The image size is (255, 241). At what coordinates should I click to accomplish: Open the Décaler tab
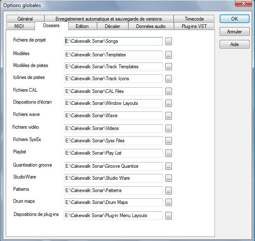click(x=113, y=26)
